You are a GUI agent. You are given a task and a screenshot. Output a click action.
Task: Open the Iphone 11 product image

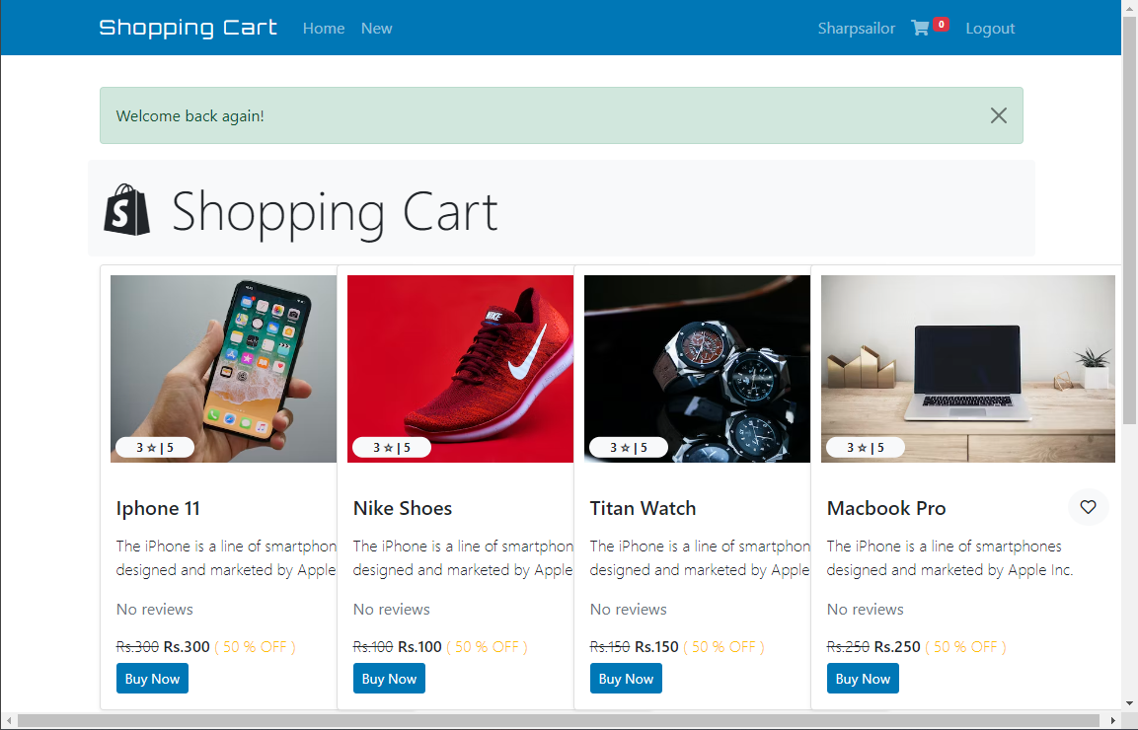[223, 368]
